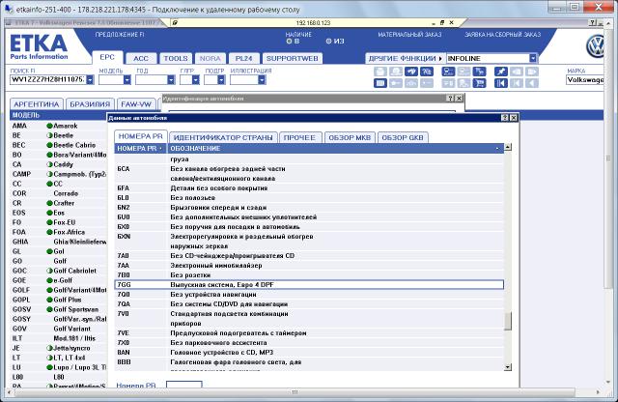Open help in Данные автомобиля dialog
Viewport: 618px width, 402px height.
point(505,118)
